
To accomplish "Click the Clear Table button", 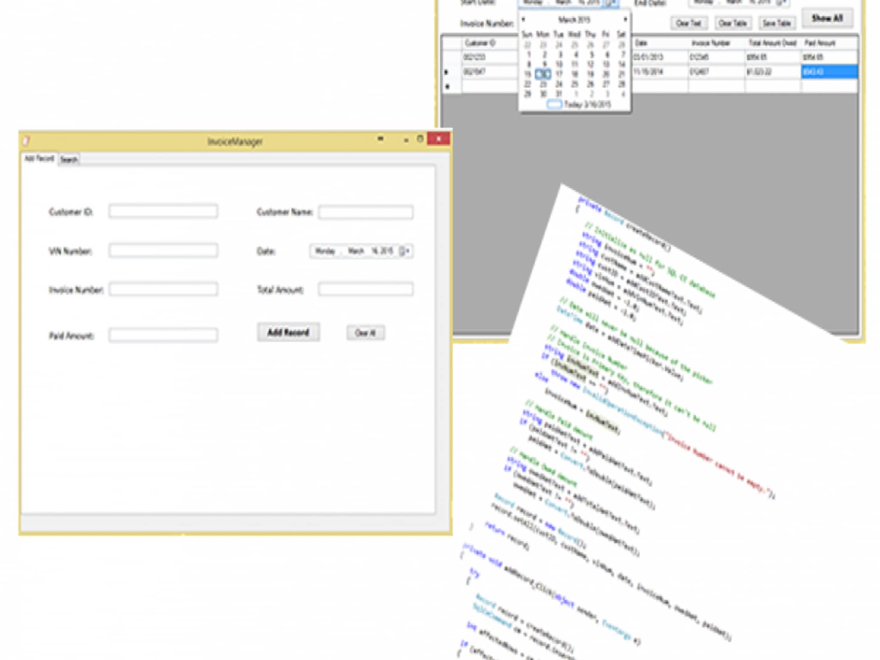I will (733, 23).
